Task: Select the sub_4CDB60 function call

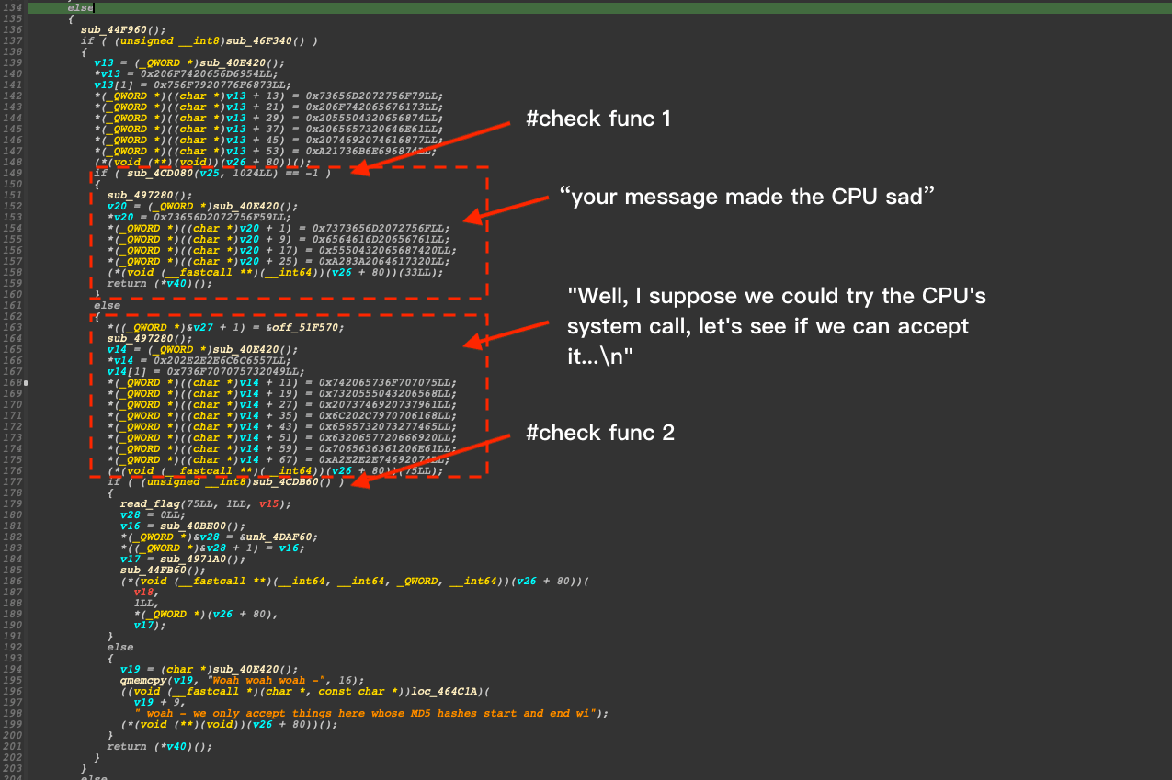Action: pyautogui.click(x=288, y=482)
